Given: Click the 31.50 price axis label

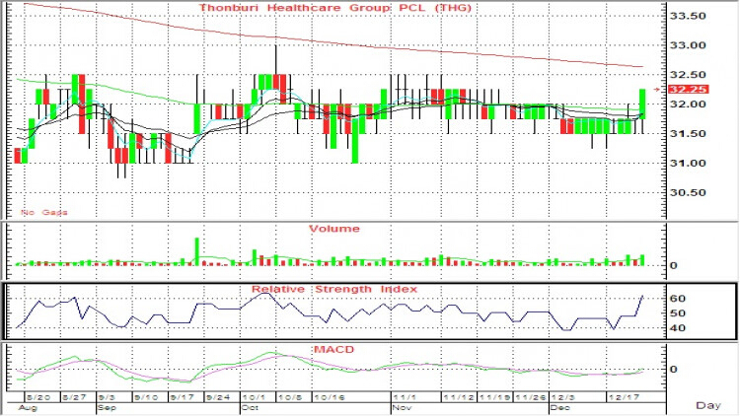Looking at the screenshot, I should click(688, 134).
